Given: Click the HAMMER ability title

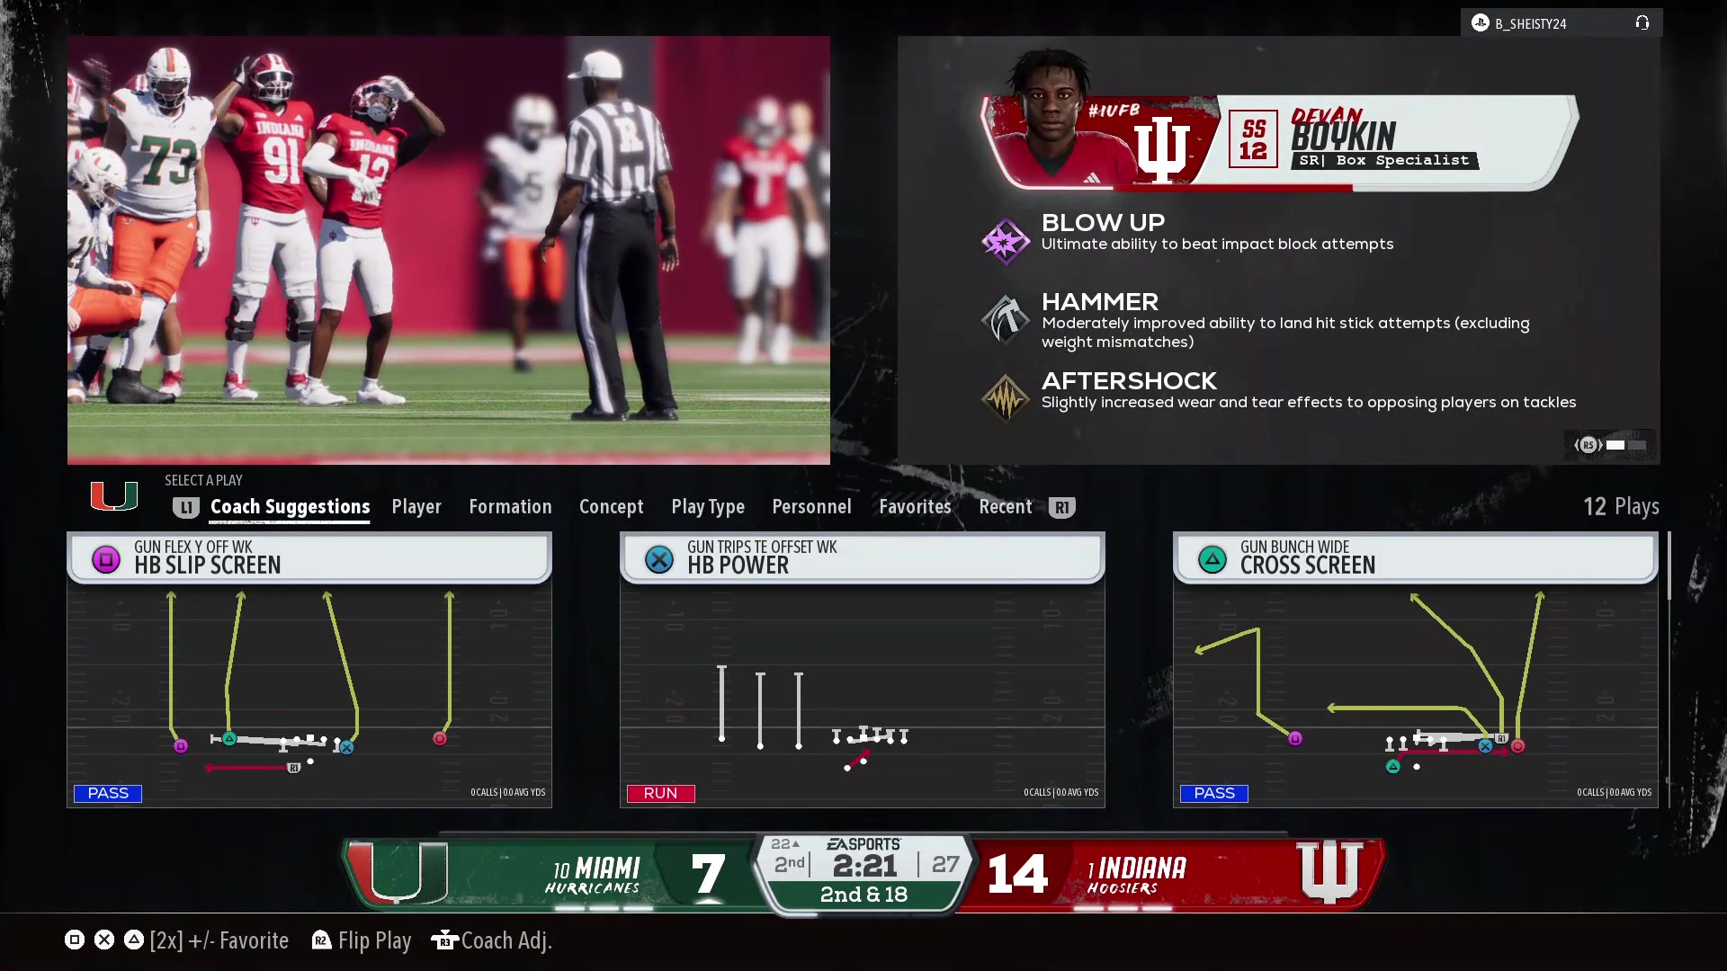Looking at the screenshot, I should coord(1100,301).
